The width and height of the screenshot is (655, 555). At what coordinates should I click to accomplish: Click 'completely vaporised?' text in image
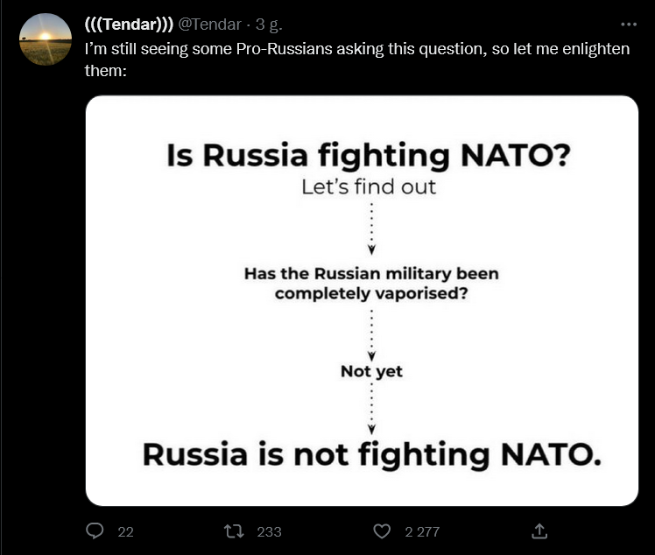tap(371, 293)
